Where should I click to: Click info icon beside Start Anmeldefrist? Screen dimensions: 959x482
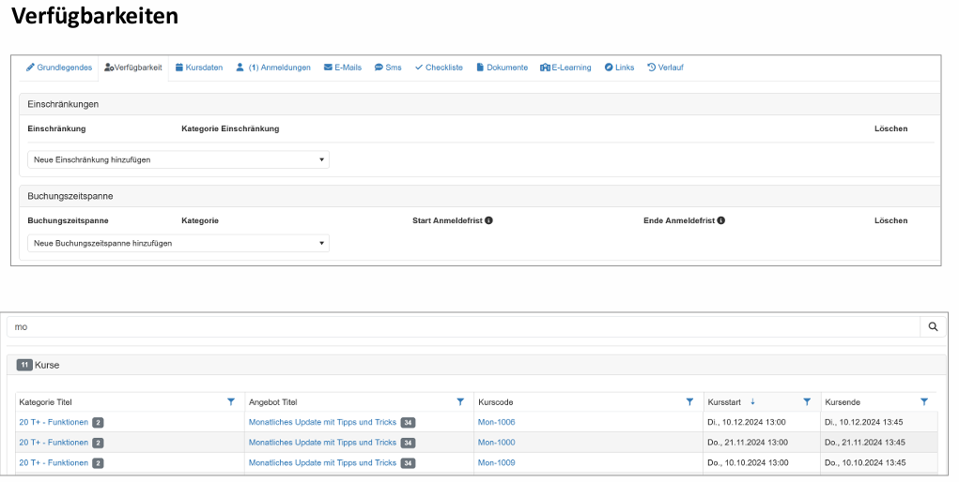[x=489, y=220]
